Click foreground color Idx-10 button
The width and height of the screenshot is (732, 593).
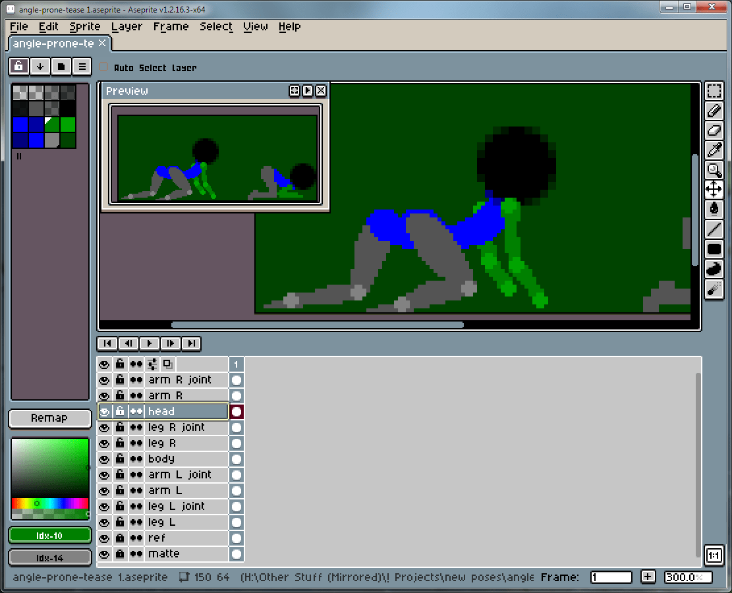coord(49,536)
